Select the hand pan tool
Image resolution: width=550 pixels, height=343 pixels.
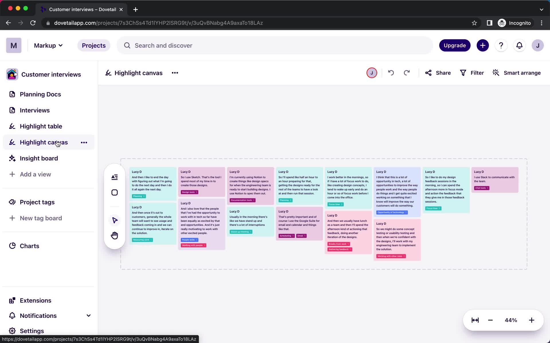pos(114,235)
